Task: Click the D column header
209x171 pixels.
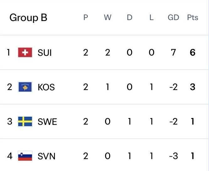Action: click(130, 18)
